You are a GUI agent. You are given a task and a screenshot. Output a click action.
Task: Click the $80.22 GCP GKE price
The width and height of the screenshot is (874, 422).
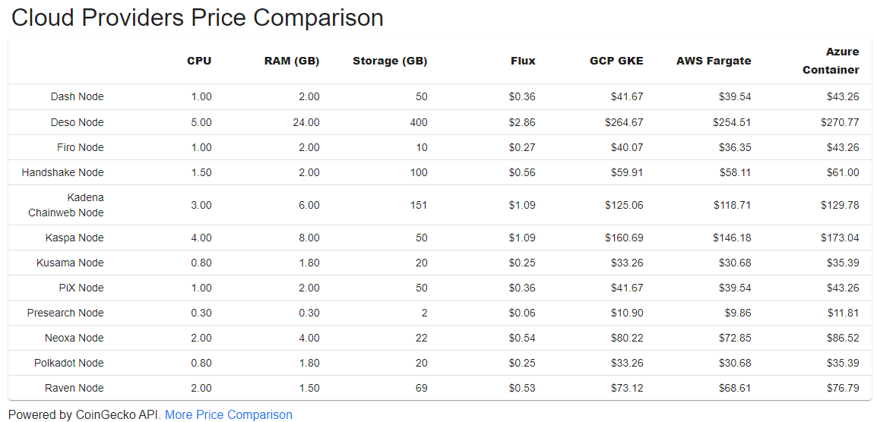click(627, 338)
